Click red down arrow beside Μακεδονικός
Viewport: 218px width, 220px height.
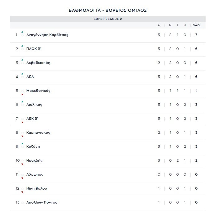click(x=22, y=94)
